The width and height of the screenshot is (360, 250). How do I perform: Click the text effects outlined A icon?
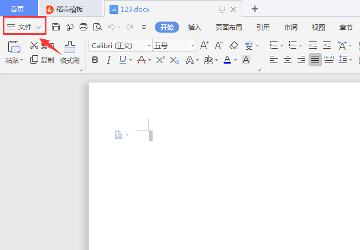[190, 60]
